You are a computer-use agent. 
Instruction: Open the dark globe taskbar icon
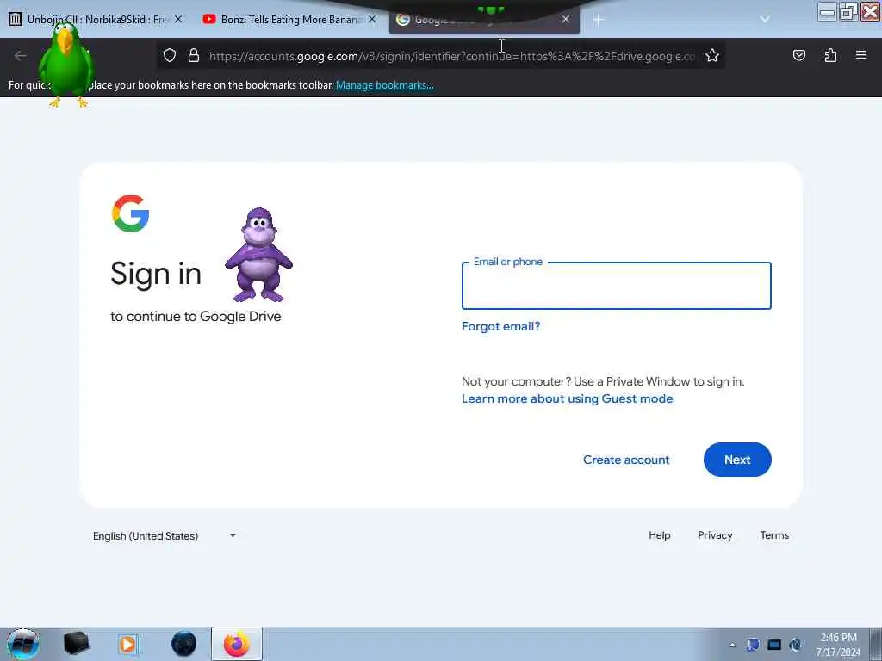tap(184, 644)
